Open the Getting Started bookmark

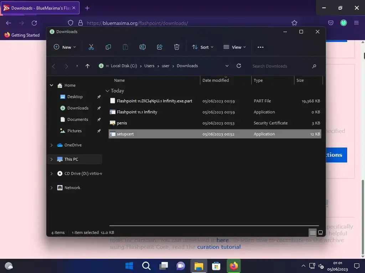click(x=22, y=35)
